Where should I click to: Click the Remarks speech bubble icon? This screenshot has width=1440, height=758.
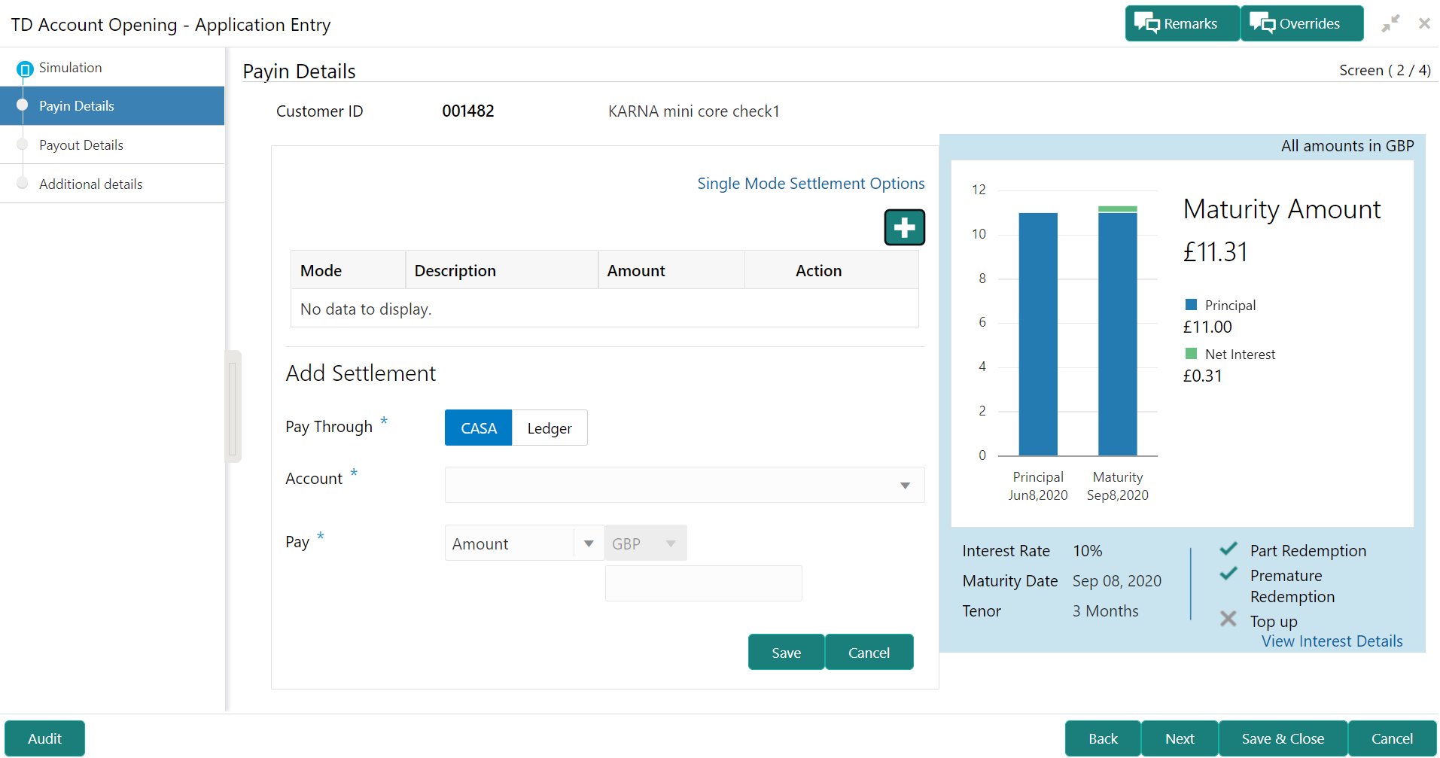tap(1147, 23)
